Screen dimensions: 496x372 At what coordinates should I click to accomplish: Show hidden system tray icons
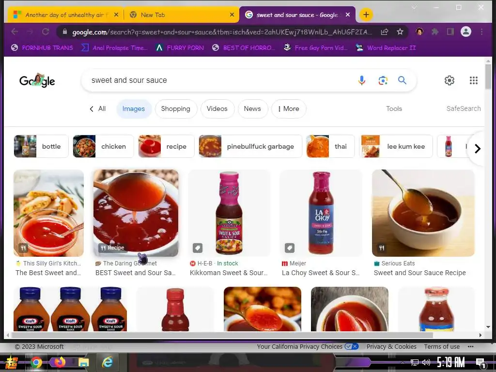coord(403,362)
